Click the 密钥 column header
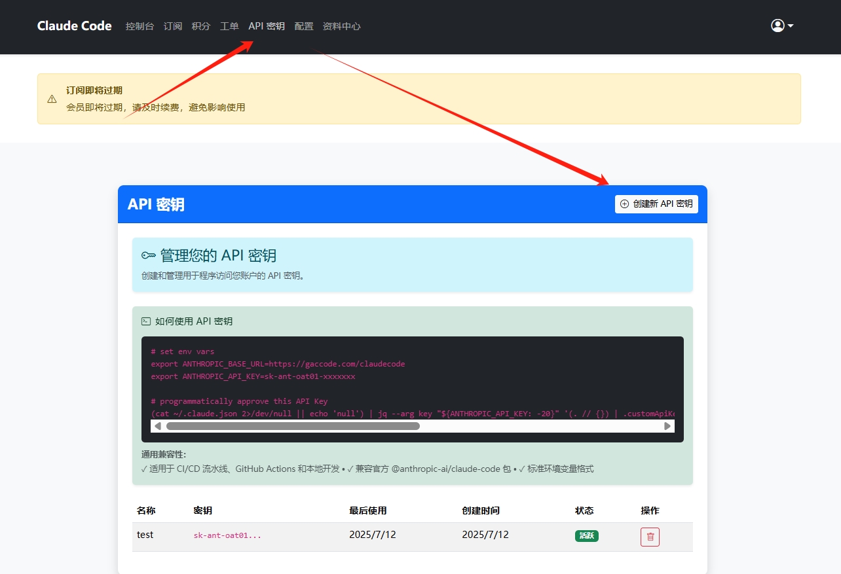This screenshot has width=841, height=574. (x=203, y=511)
